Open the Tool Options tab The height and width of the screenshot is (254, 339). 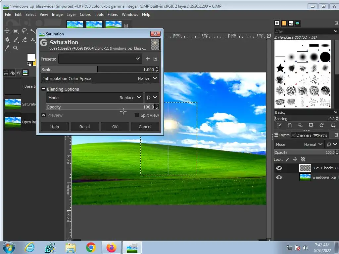pos(6,72)
